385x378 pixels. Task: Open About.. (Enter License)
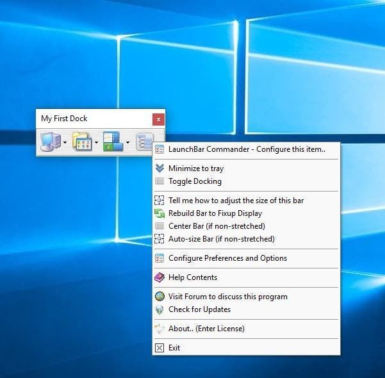[246, 329]
